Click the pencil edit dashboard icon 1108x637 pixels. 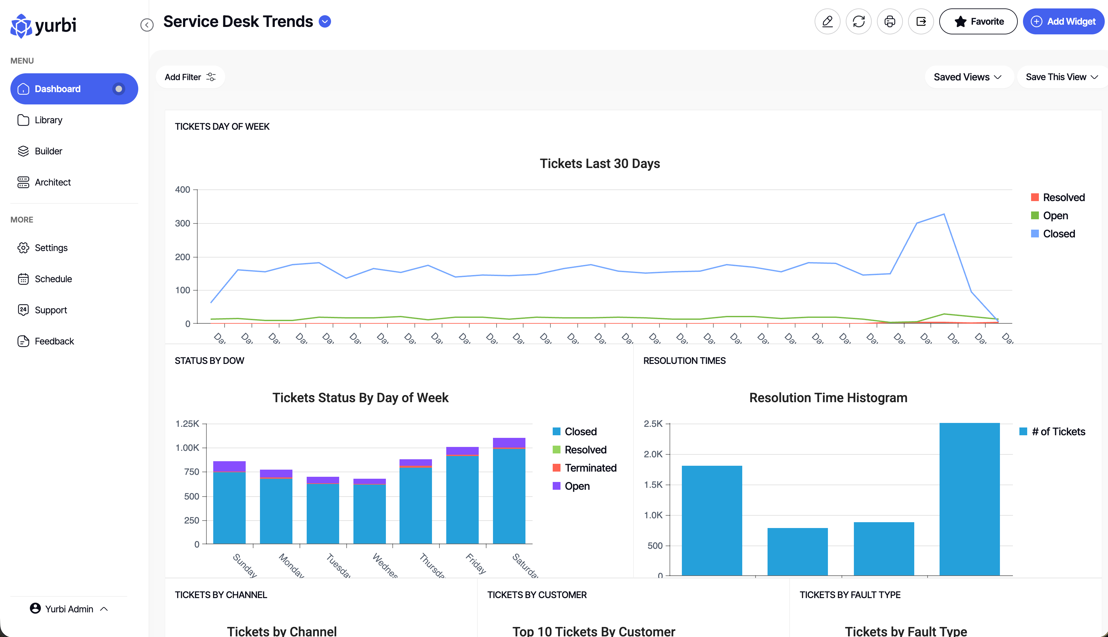pos(827,21)
